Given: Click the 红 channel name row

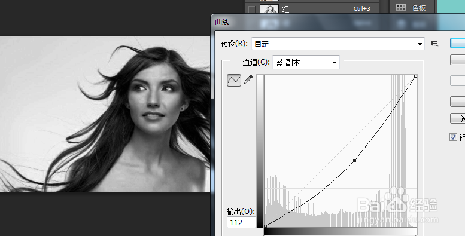Looking at the screenshot, I should [x=312, y=9].
